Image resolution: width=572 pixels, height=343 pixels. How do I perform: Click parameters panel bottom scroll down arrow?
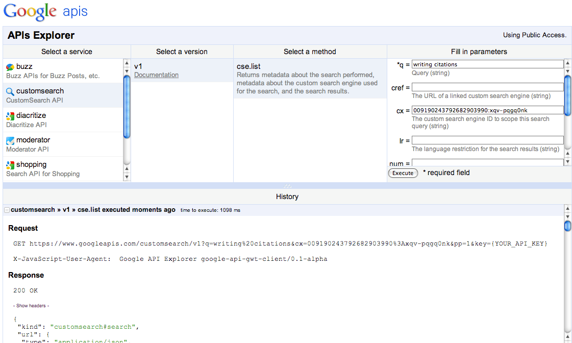567,162
